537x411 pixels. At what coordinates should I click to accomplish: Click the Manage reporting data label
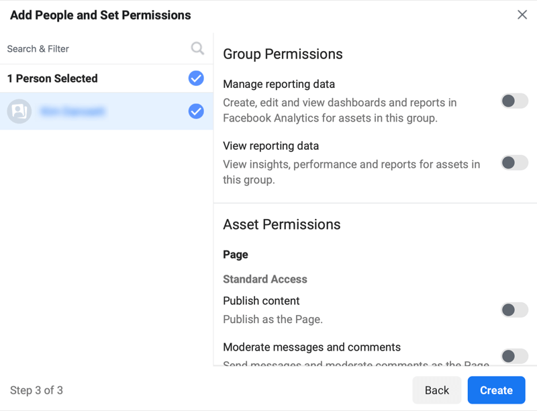click(279, 84)
